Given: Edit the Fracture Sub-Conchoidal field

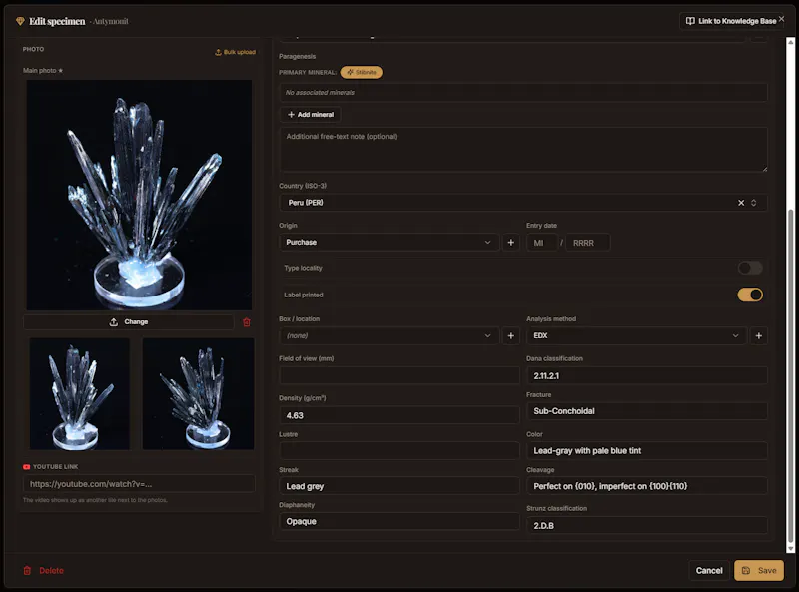Looking at the screenshot, I should coord(647,411).
